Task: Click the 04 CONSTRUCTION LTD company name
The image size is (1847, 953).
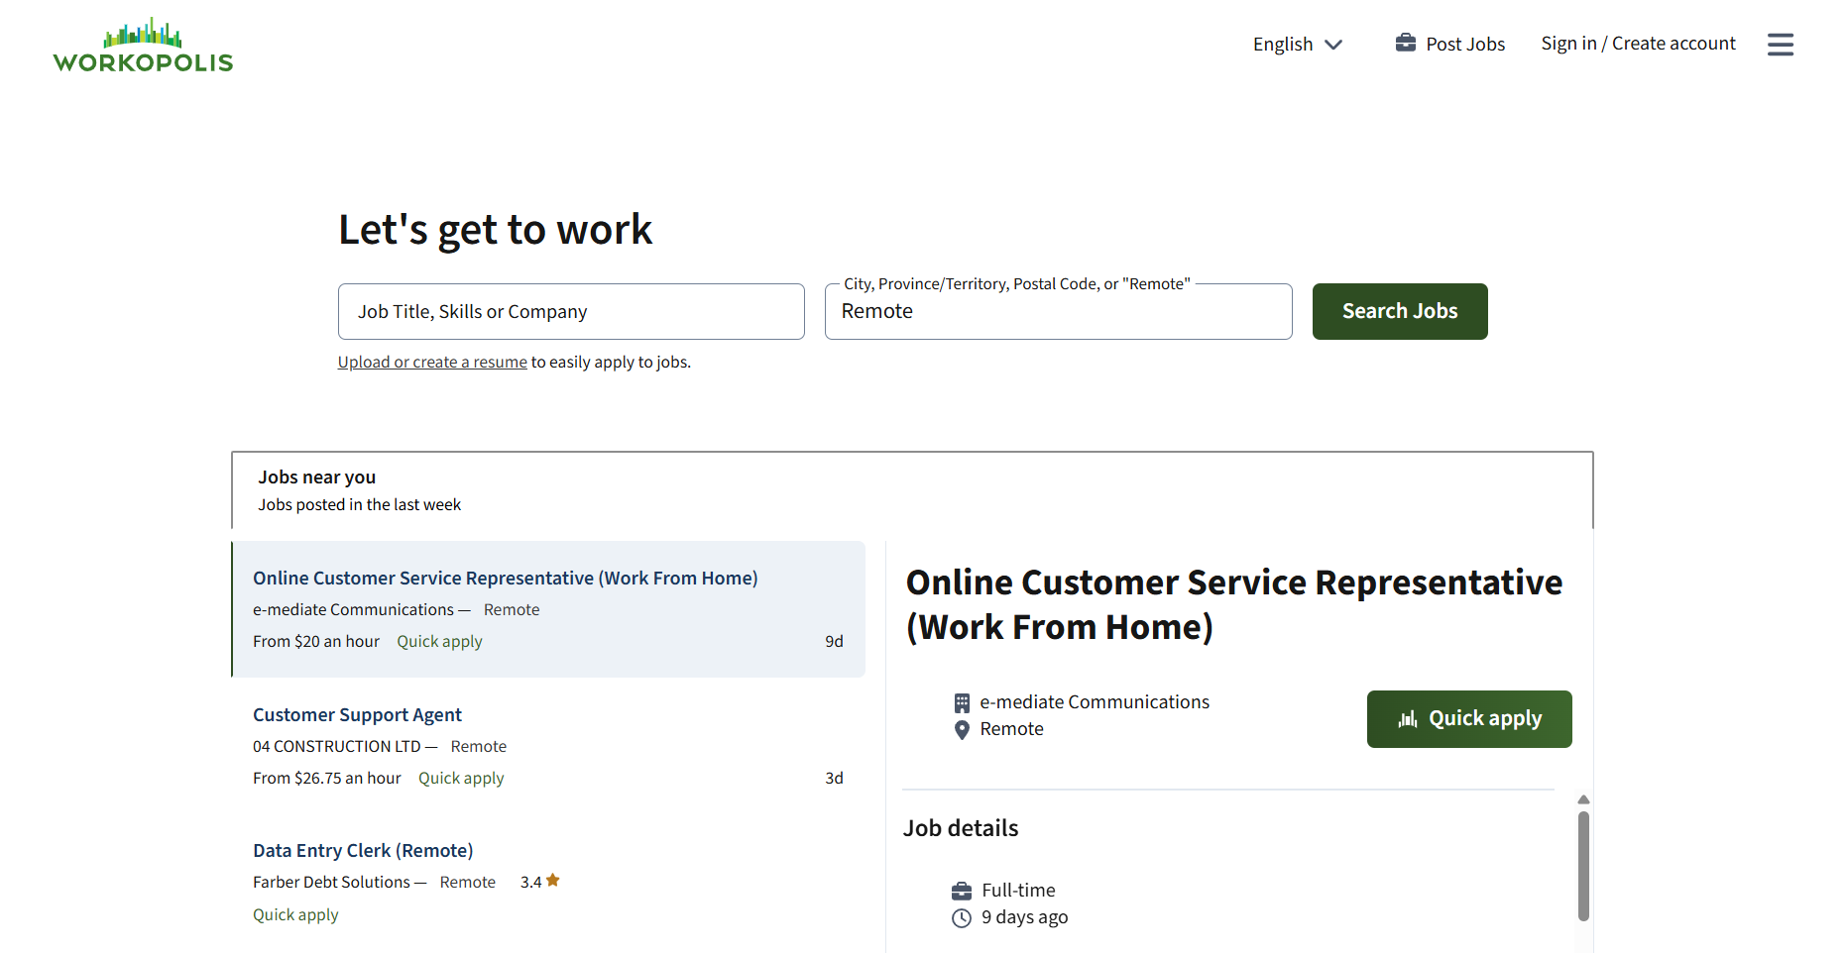Action: [x=337, y=747]
